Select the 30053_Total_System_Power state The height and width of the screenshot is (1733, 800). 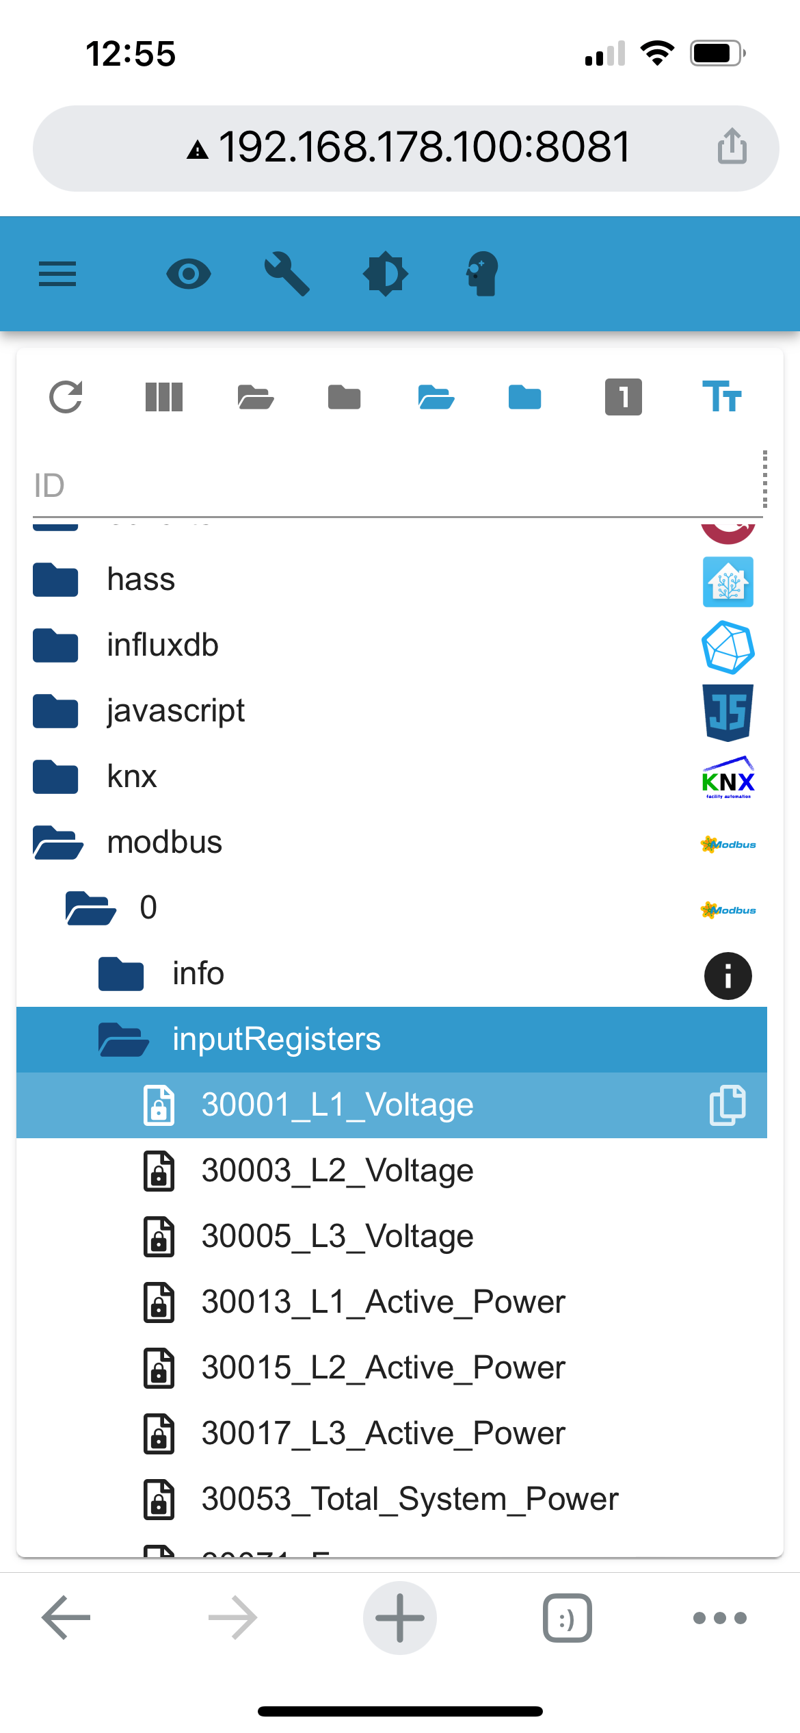pyautogui.click(x=410, y=1499)
